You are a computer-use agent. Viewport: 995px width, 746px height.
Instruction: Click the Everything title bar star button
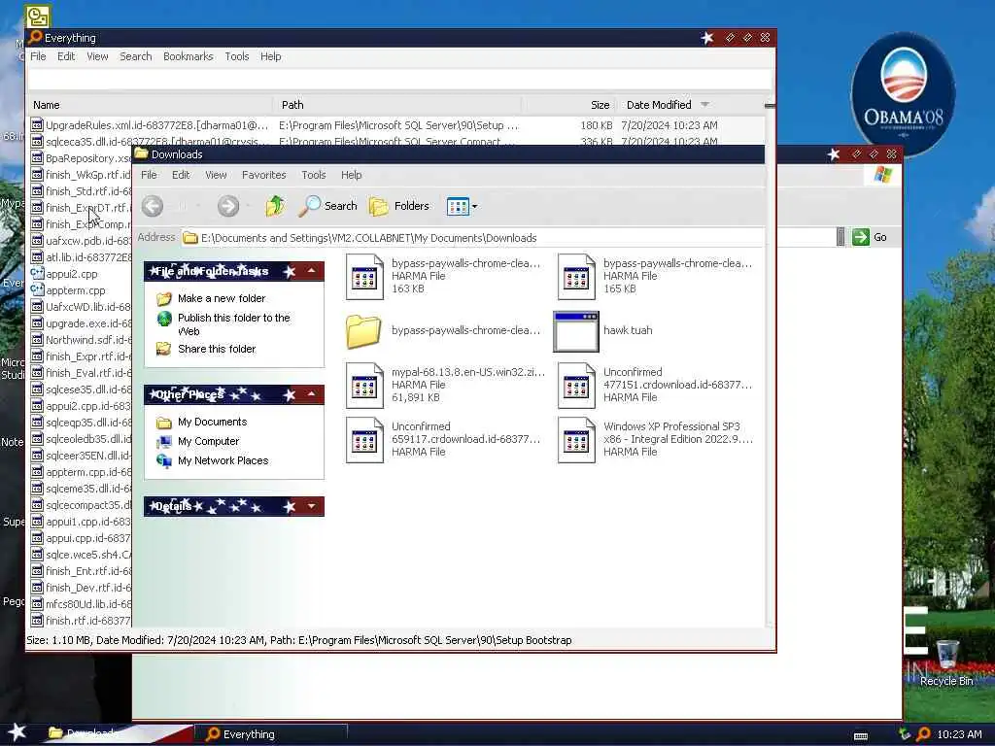707,38
